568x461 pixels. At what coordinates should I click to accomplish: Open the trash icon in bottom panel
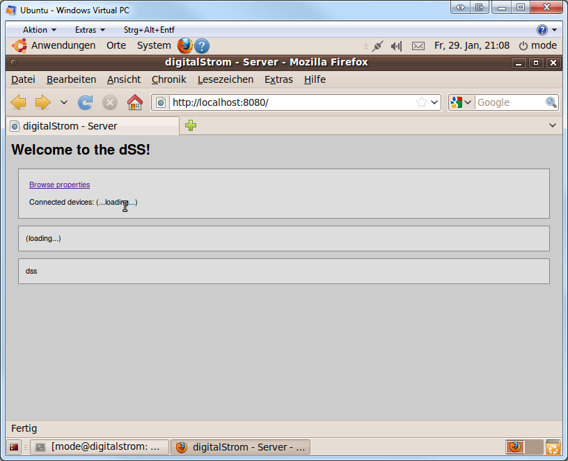553,447
